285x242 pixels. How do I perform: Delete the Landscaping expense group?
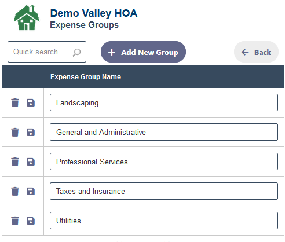point(15,102)
